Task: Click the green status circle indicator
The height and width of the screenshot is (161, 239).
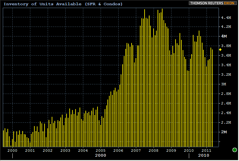Action: coord(235,150)
